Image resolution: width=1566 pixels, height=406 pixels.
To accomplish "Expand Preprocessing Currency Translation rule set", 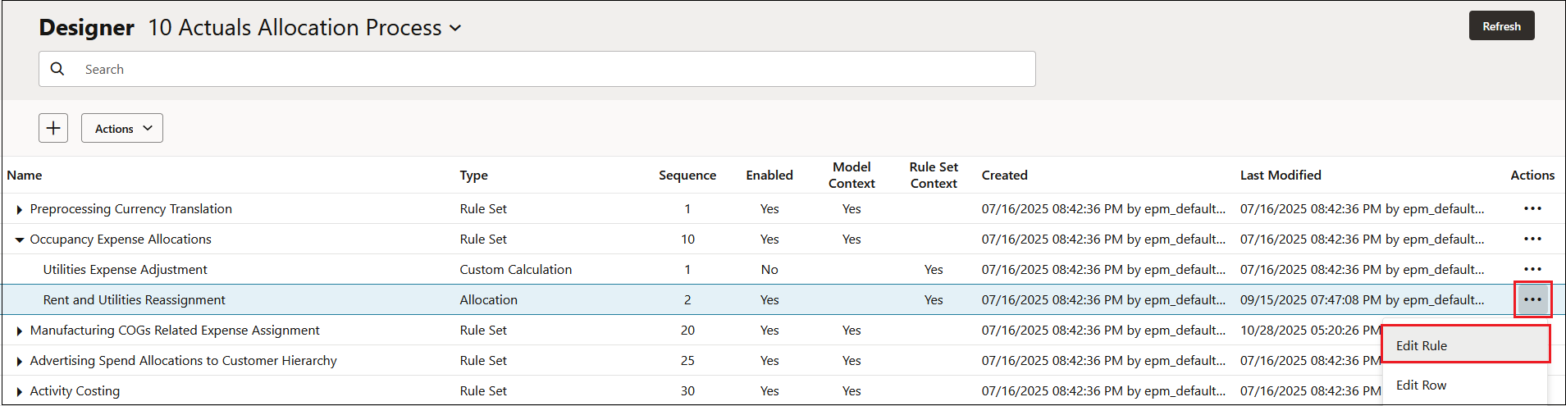I will (x=19, y=209).
